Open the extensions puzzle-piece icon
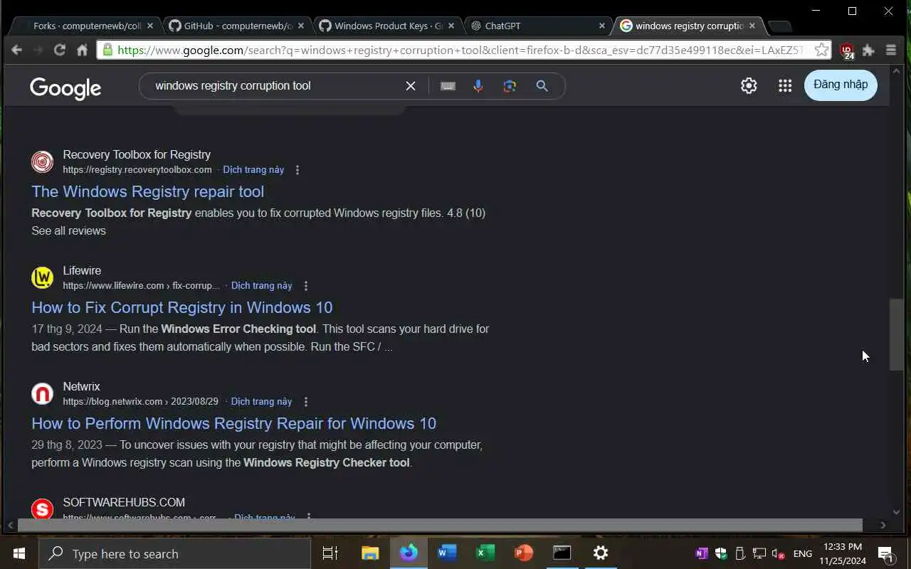Image resolution: width=911 pixels, height=569 pixels. coord(868,50)
